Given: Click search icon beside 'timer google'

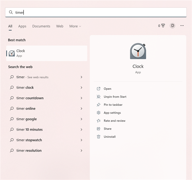Looking at the screenshot, I should [x=12, y=119].
